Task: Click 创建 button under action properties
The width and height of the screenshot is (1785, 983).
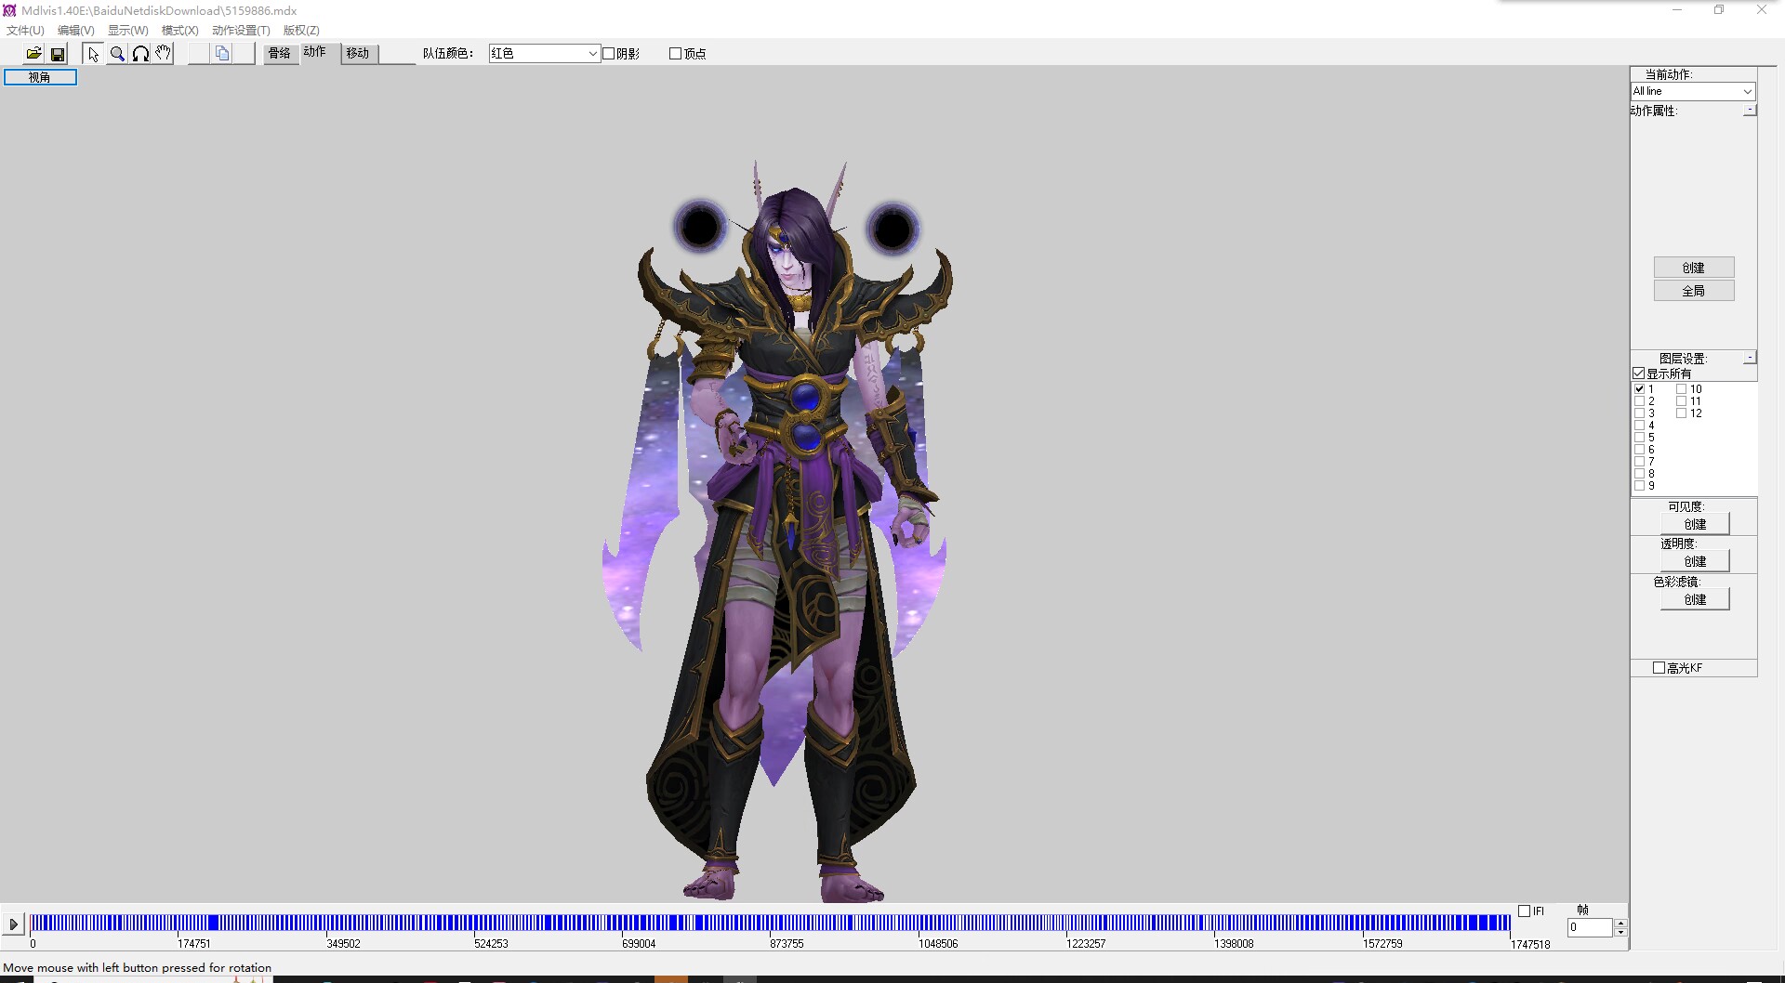Action: tap(1693, 268)
